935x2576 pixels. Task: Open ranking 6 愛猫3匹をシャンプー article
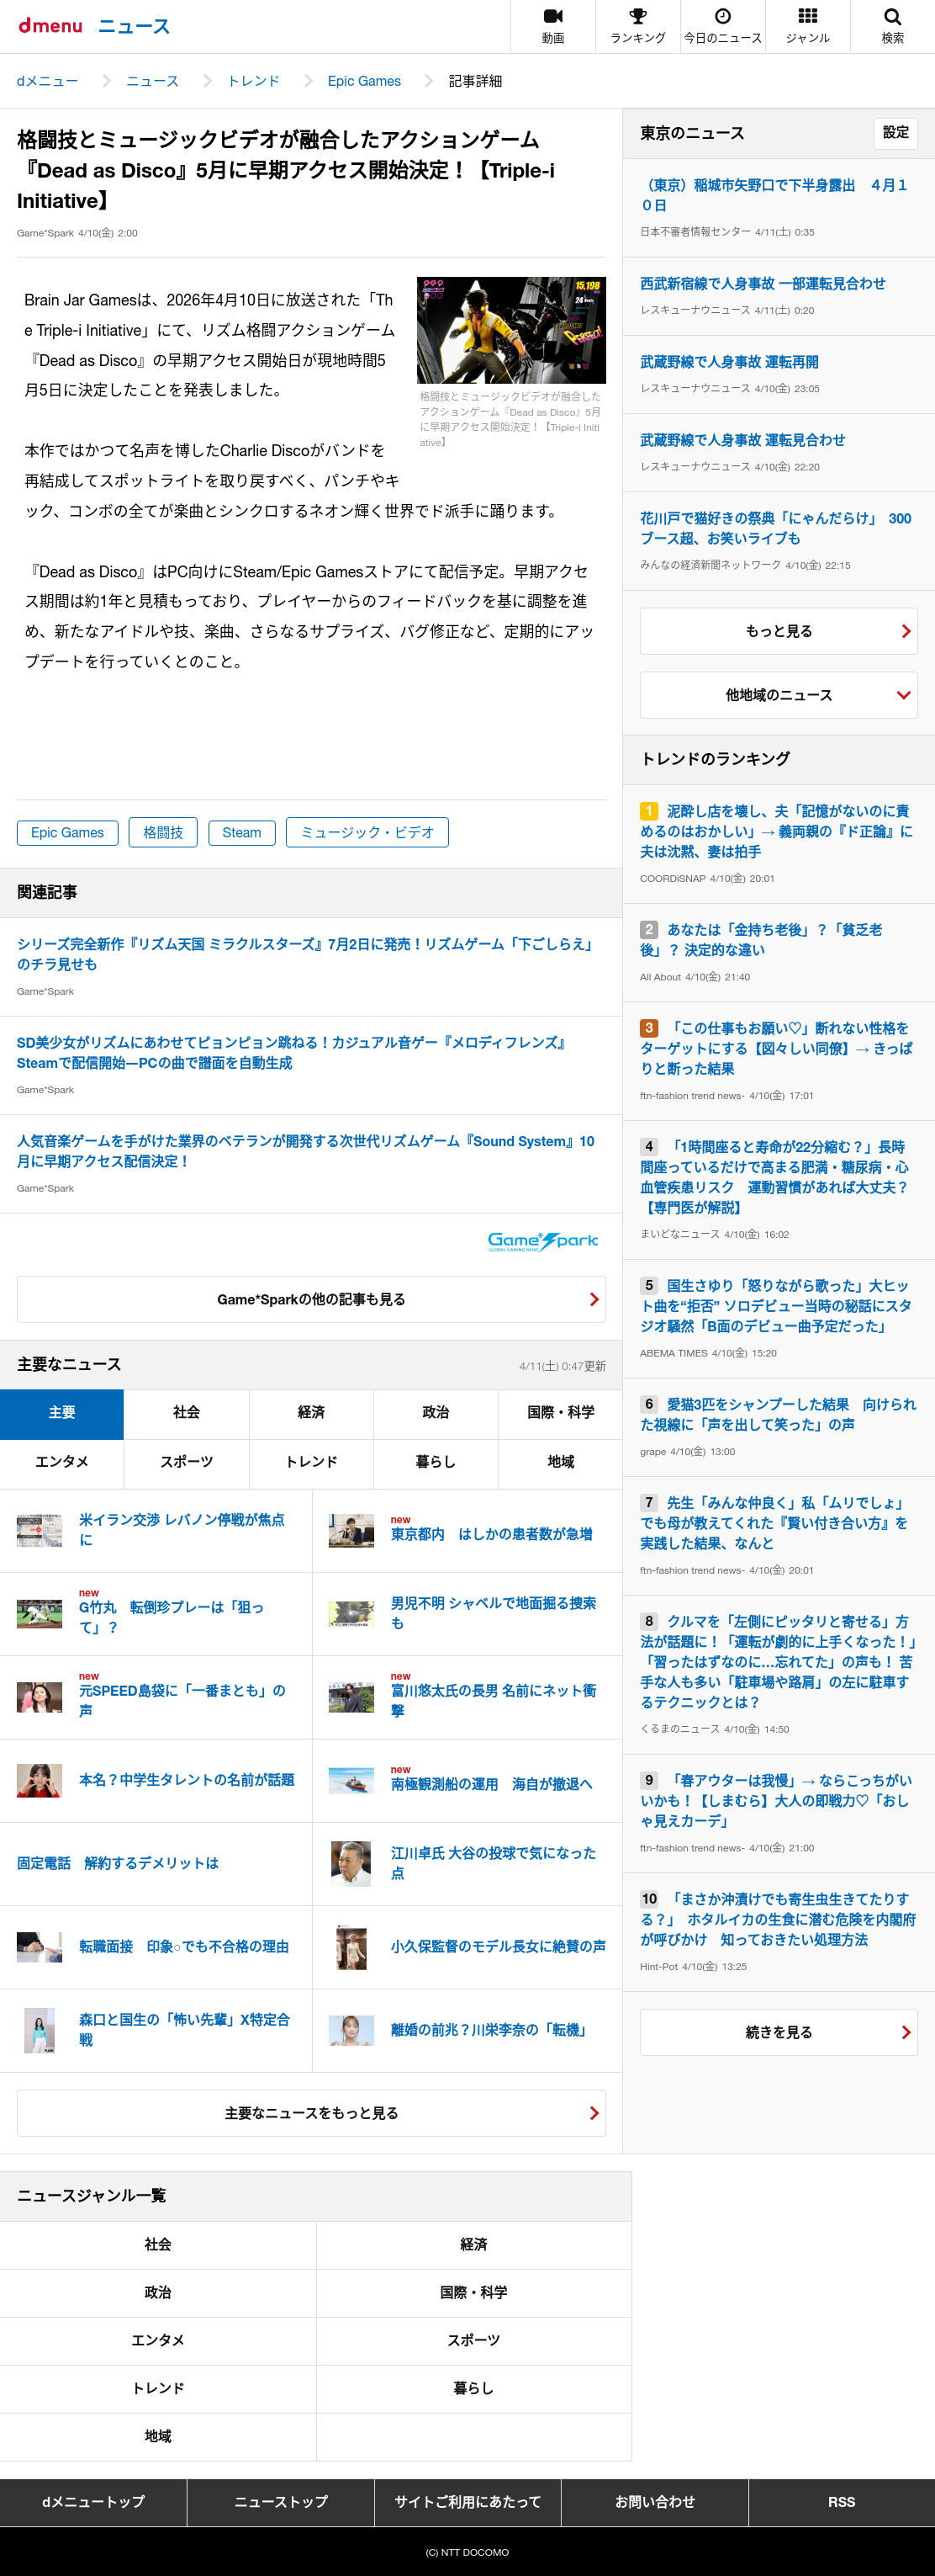778,1414
